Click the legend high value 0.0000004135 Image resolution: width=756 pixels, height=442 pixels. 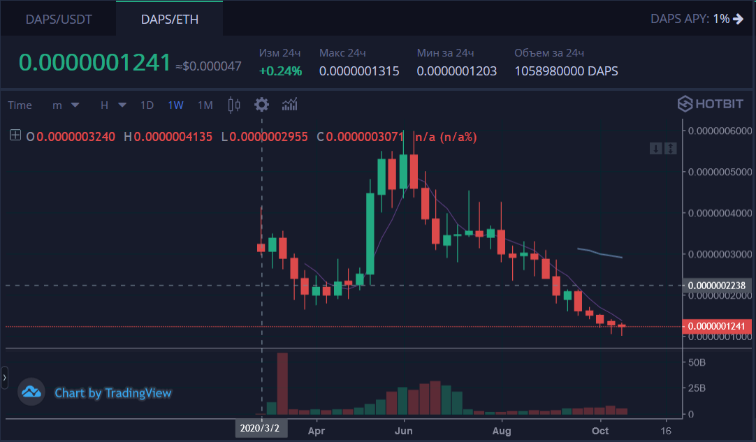point(173,137)
